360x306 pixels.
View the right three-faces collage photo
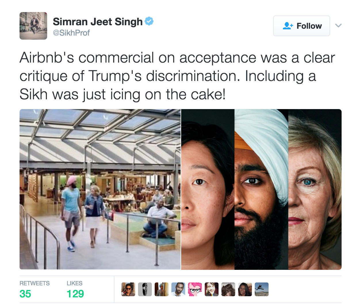(x=261, y=189)
